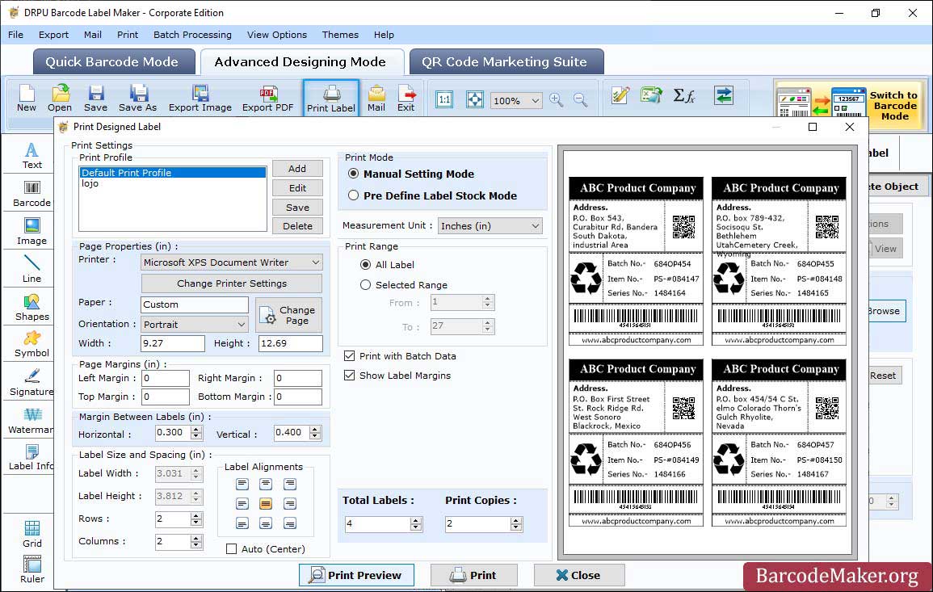
Task: Close the Print Designed Label dialog
Action: click(x=579, y=575)
